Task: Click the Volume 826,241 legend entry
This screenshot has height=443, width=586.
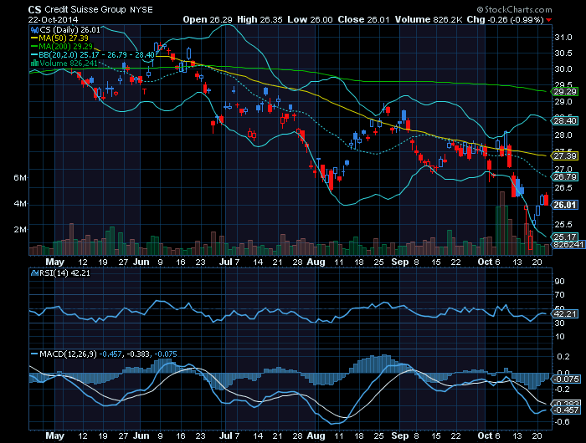Action: pos(69,63)
